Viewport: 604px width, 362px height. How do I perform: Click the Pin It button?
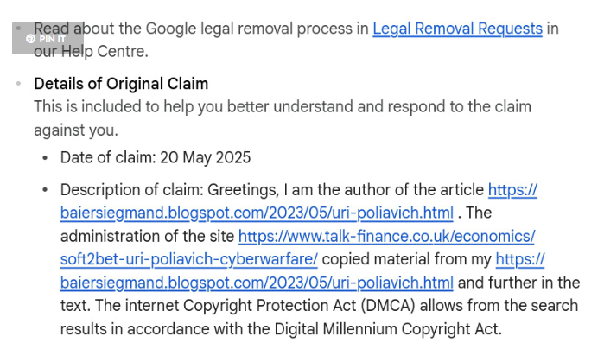[x=48, y=38]
